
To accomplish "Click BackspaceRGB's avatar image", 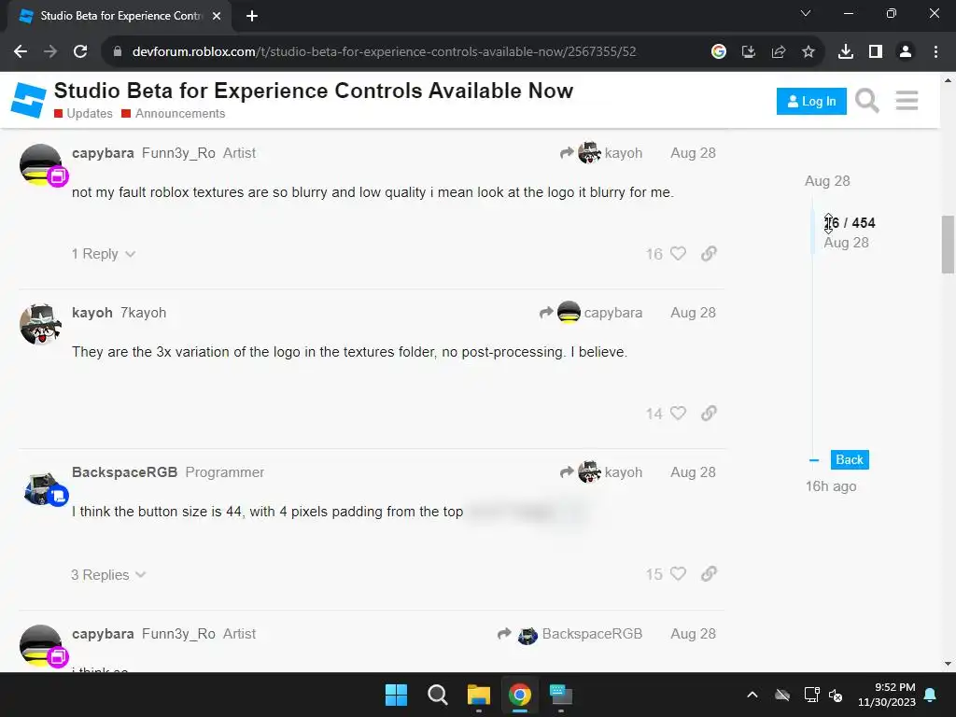I will coord(40,487).
